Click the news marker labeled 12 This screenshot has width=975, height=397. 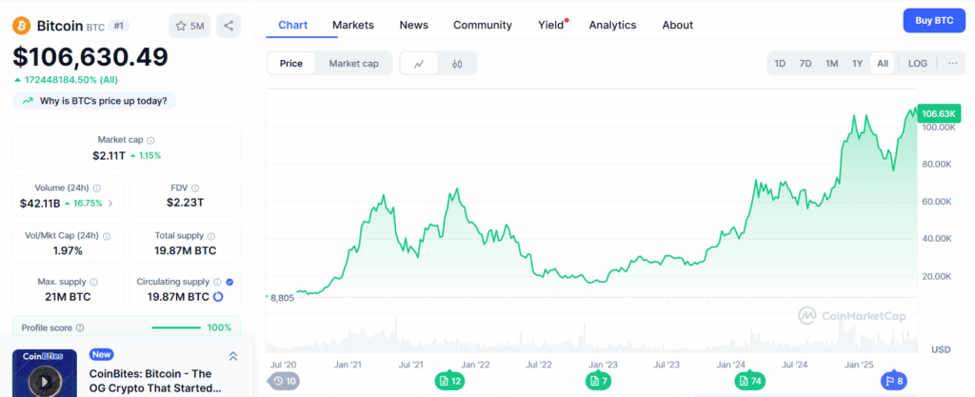pyautogui.click(x=450, y=381)
